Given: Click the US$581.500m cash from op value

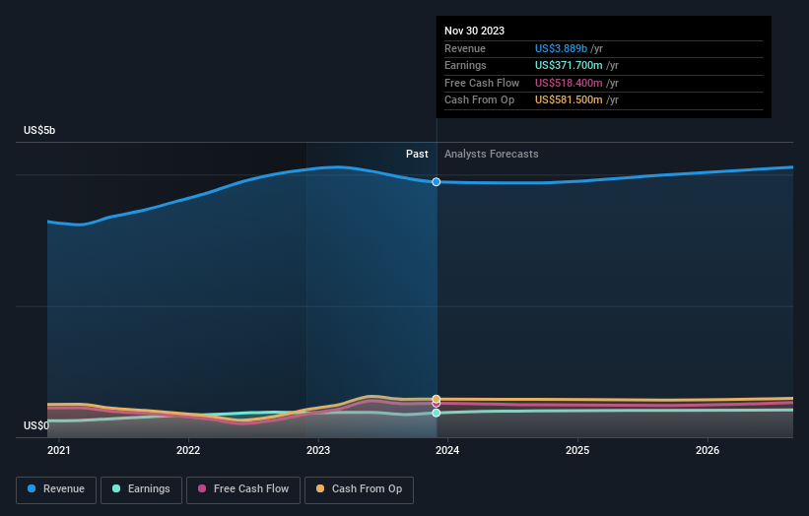Looking at the screenshot, I should [x=569, y=100].
